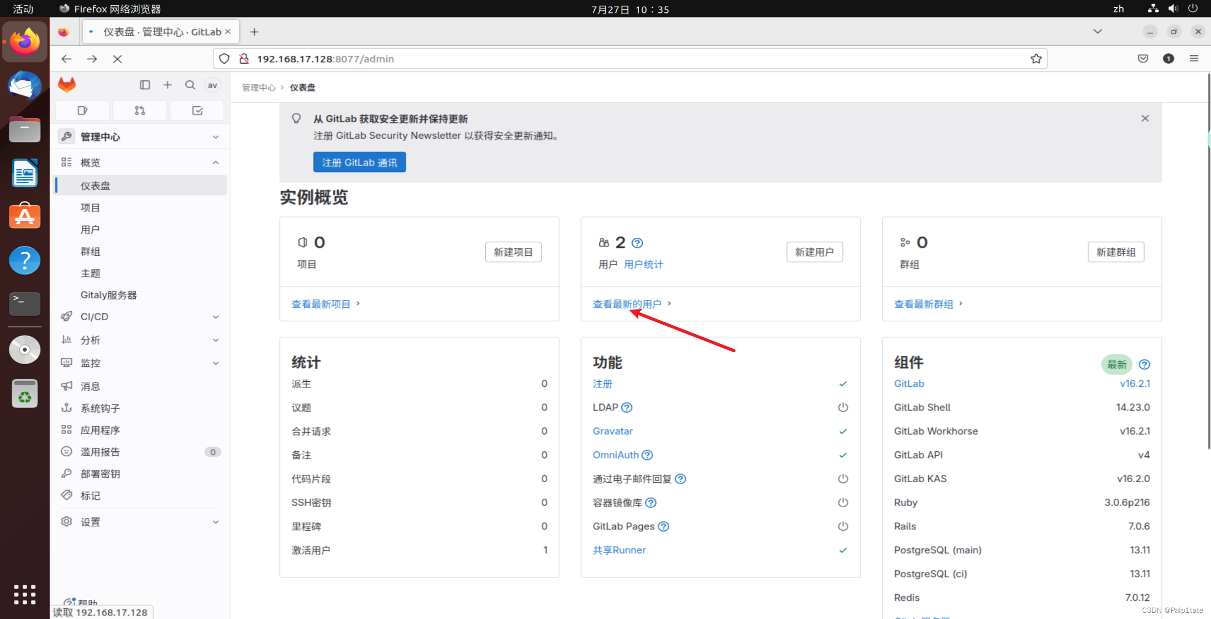The width and height of the screenshot is (1211, 619).
Task: Expand the 监控 sidebar section
Action: click(x=140, y=363)
